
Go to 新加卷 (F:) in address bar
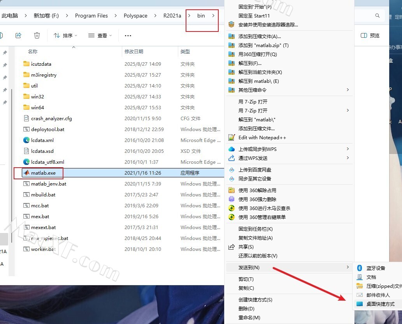(46, 16)
